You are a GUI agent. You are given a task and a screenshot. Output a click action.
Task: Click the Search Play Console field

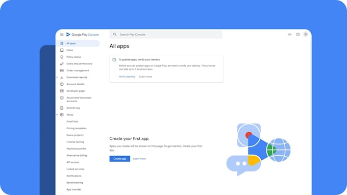pos(166,35)
